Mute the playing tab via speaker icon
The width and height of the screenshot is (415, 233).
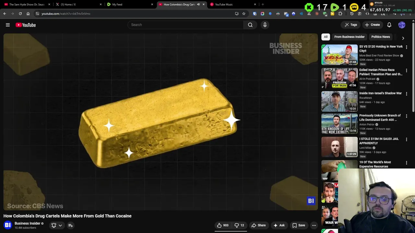coord(198,5)
